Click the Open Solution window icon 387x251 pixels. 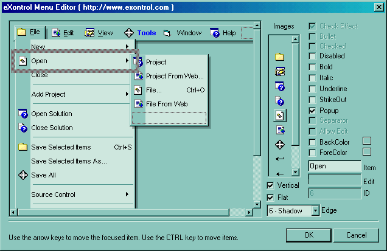point(23,114)
